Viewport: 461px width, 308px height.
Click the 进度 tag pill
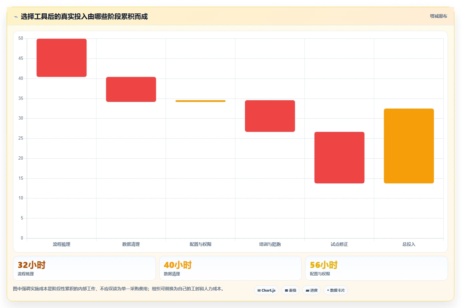(x=311, y=290)
